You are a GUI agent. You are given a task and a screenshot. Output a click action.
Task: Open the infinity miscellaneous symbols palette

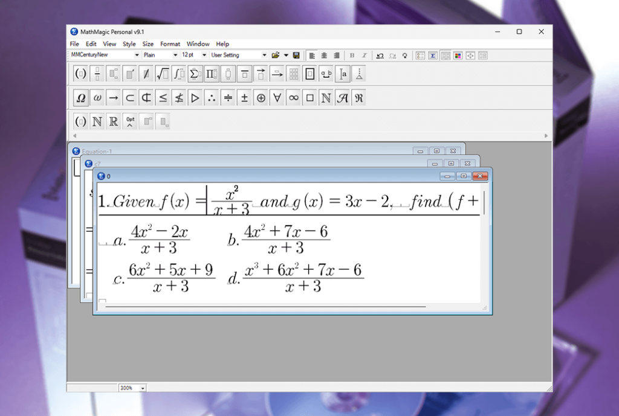[294, 98]
